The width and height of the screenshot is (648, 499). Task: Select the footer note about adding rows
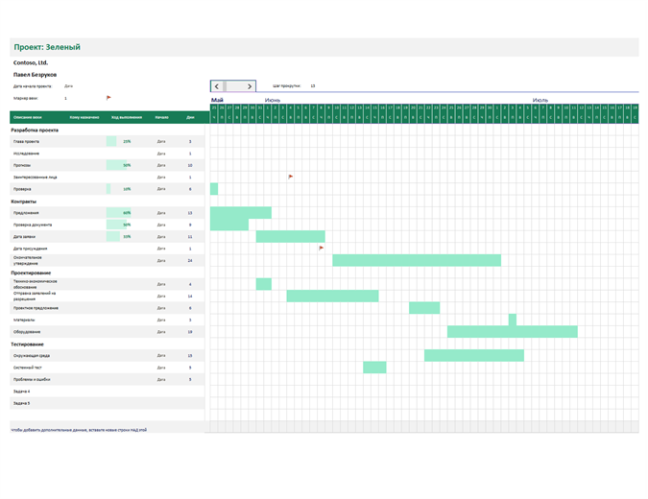tap(79, 430)
